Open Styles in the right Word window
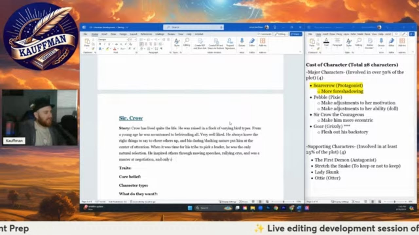The width and height of the screenshot is (419, 235). pyautogui.click(x=349, y=43)
